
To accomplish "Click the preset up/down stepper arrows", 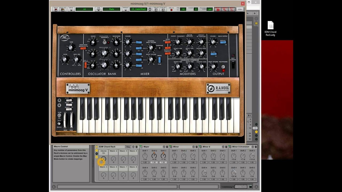I will pos(150,9).
